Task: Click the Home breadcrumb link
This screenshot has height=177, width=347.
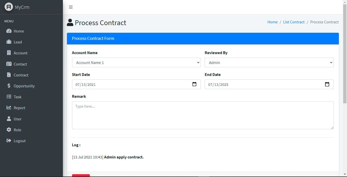Action: tap(272, 22)
